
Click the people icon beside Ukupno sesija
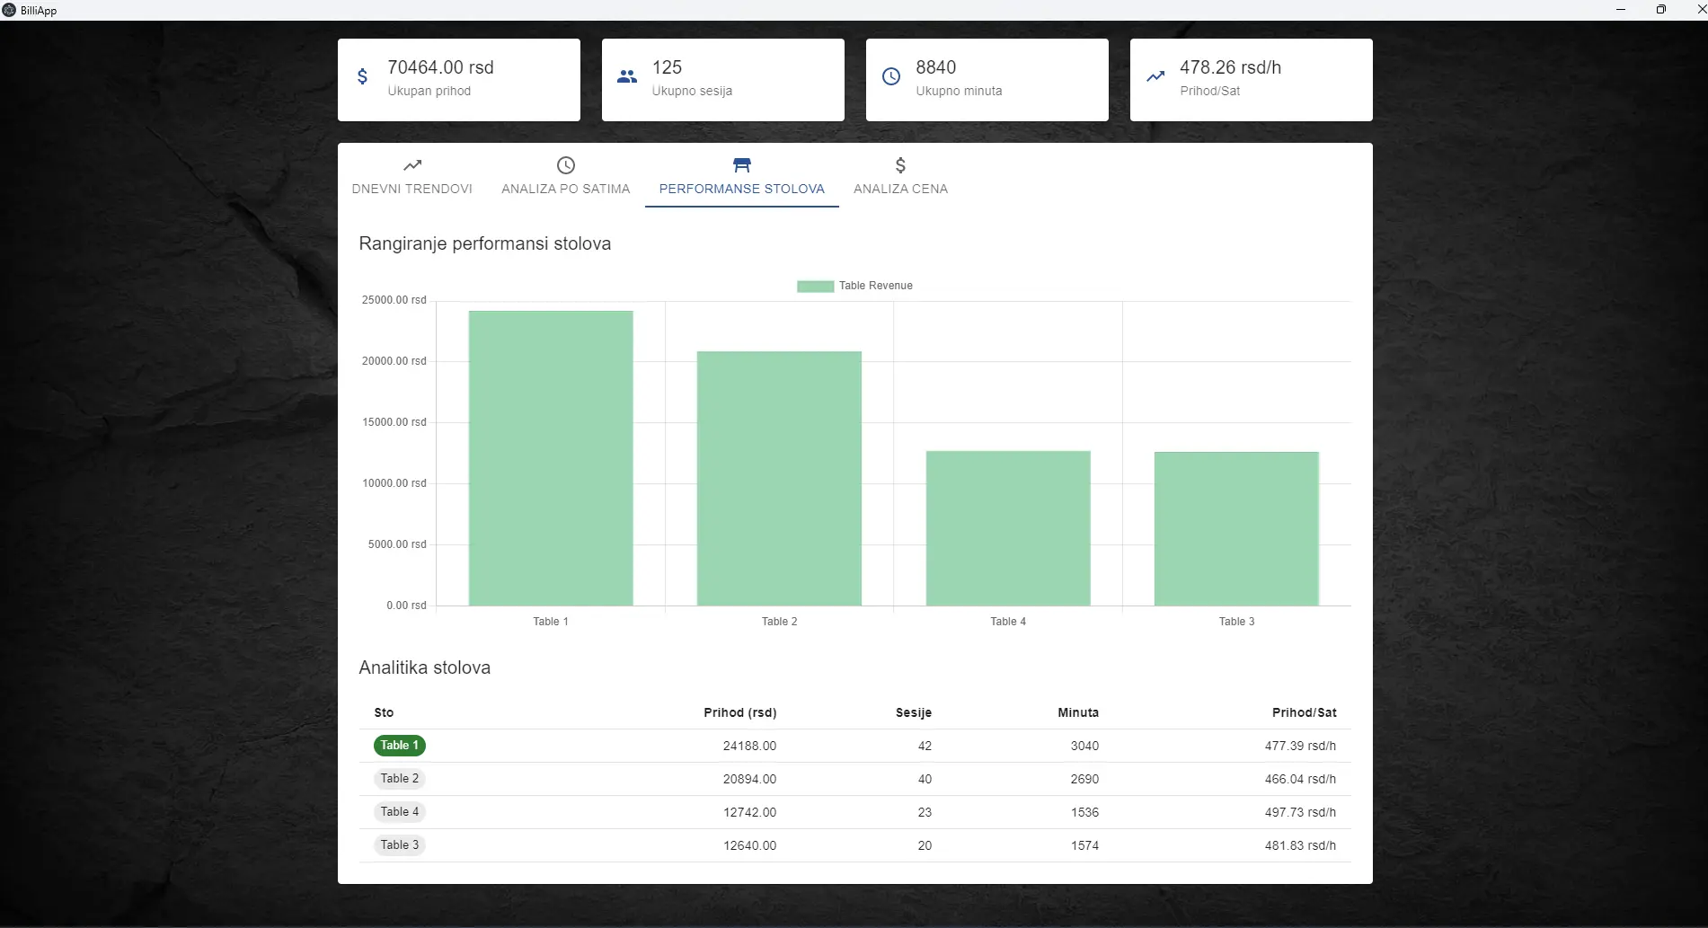(627, 77)
